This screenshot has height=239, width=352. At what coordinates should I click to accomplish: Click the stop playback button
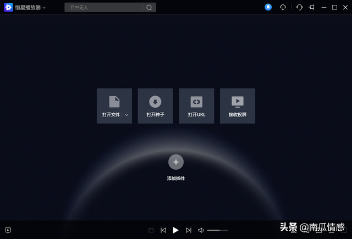click(x=151, y=230)
